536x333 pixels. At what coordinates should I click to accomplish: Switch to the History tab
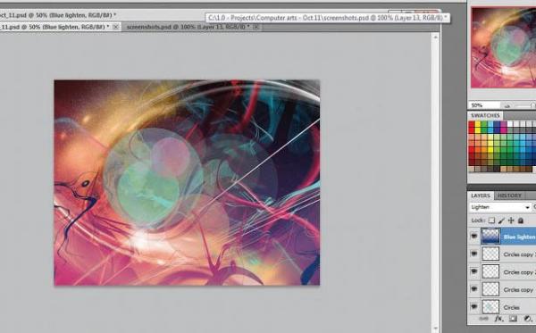509,196
